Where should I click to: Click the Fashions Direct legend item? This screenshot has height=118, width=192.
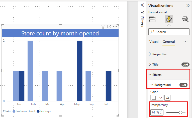(x=24, y=111)
